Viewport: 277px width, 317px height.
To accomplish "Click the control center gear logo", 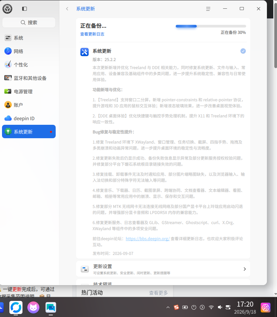I will pyautogui.click(x=7, y=9).
